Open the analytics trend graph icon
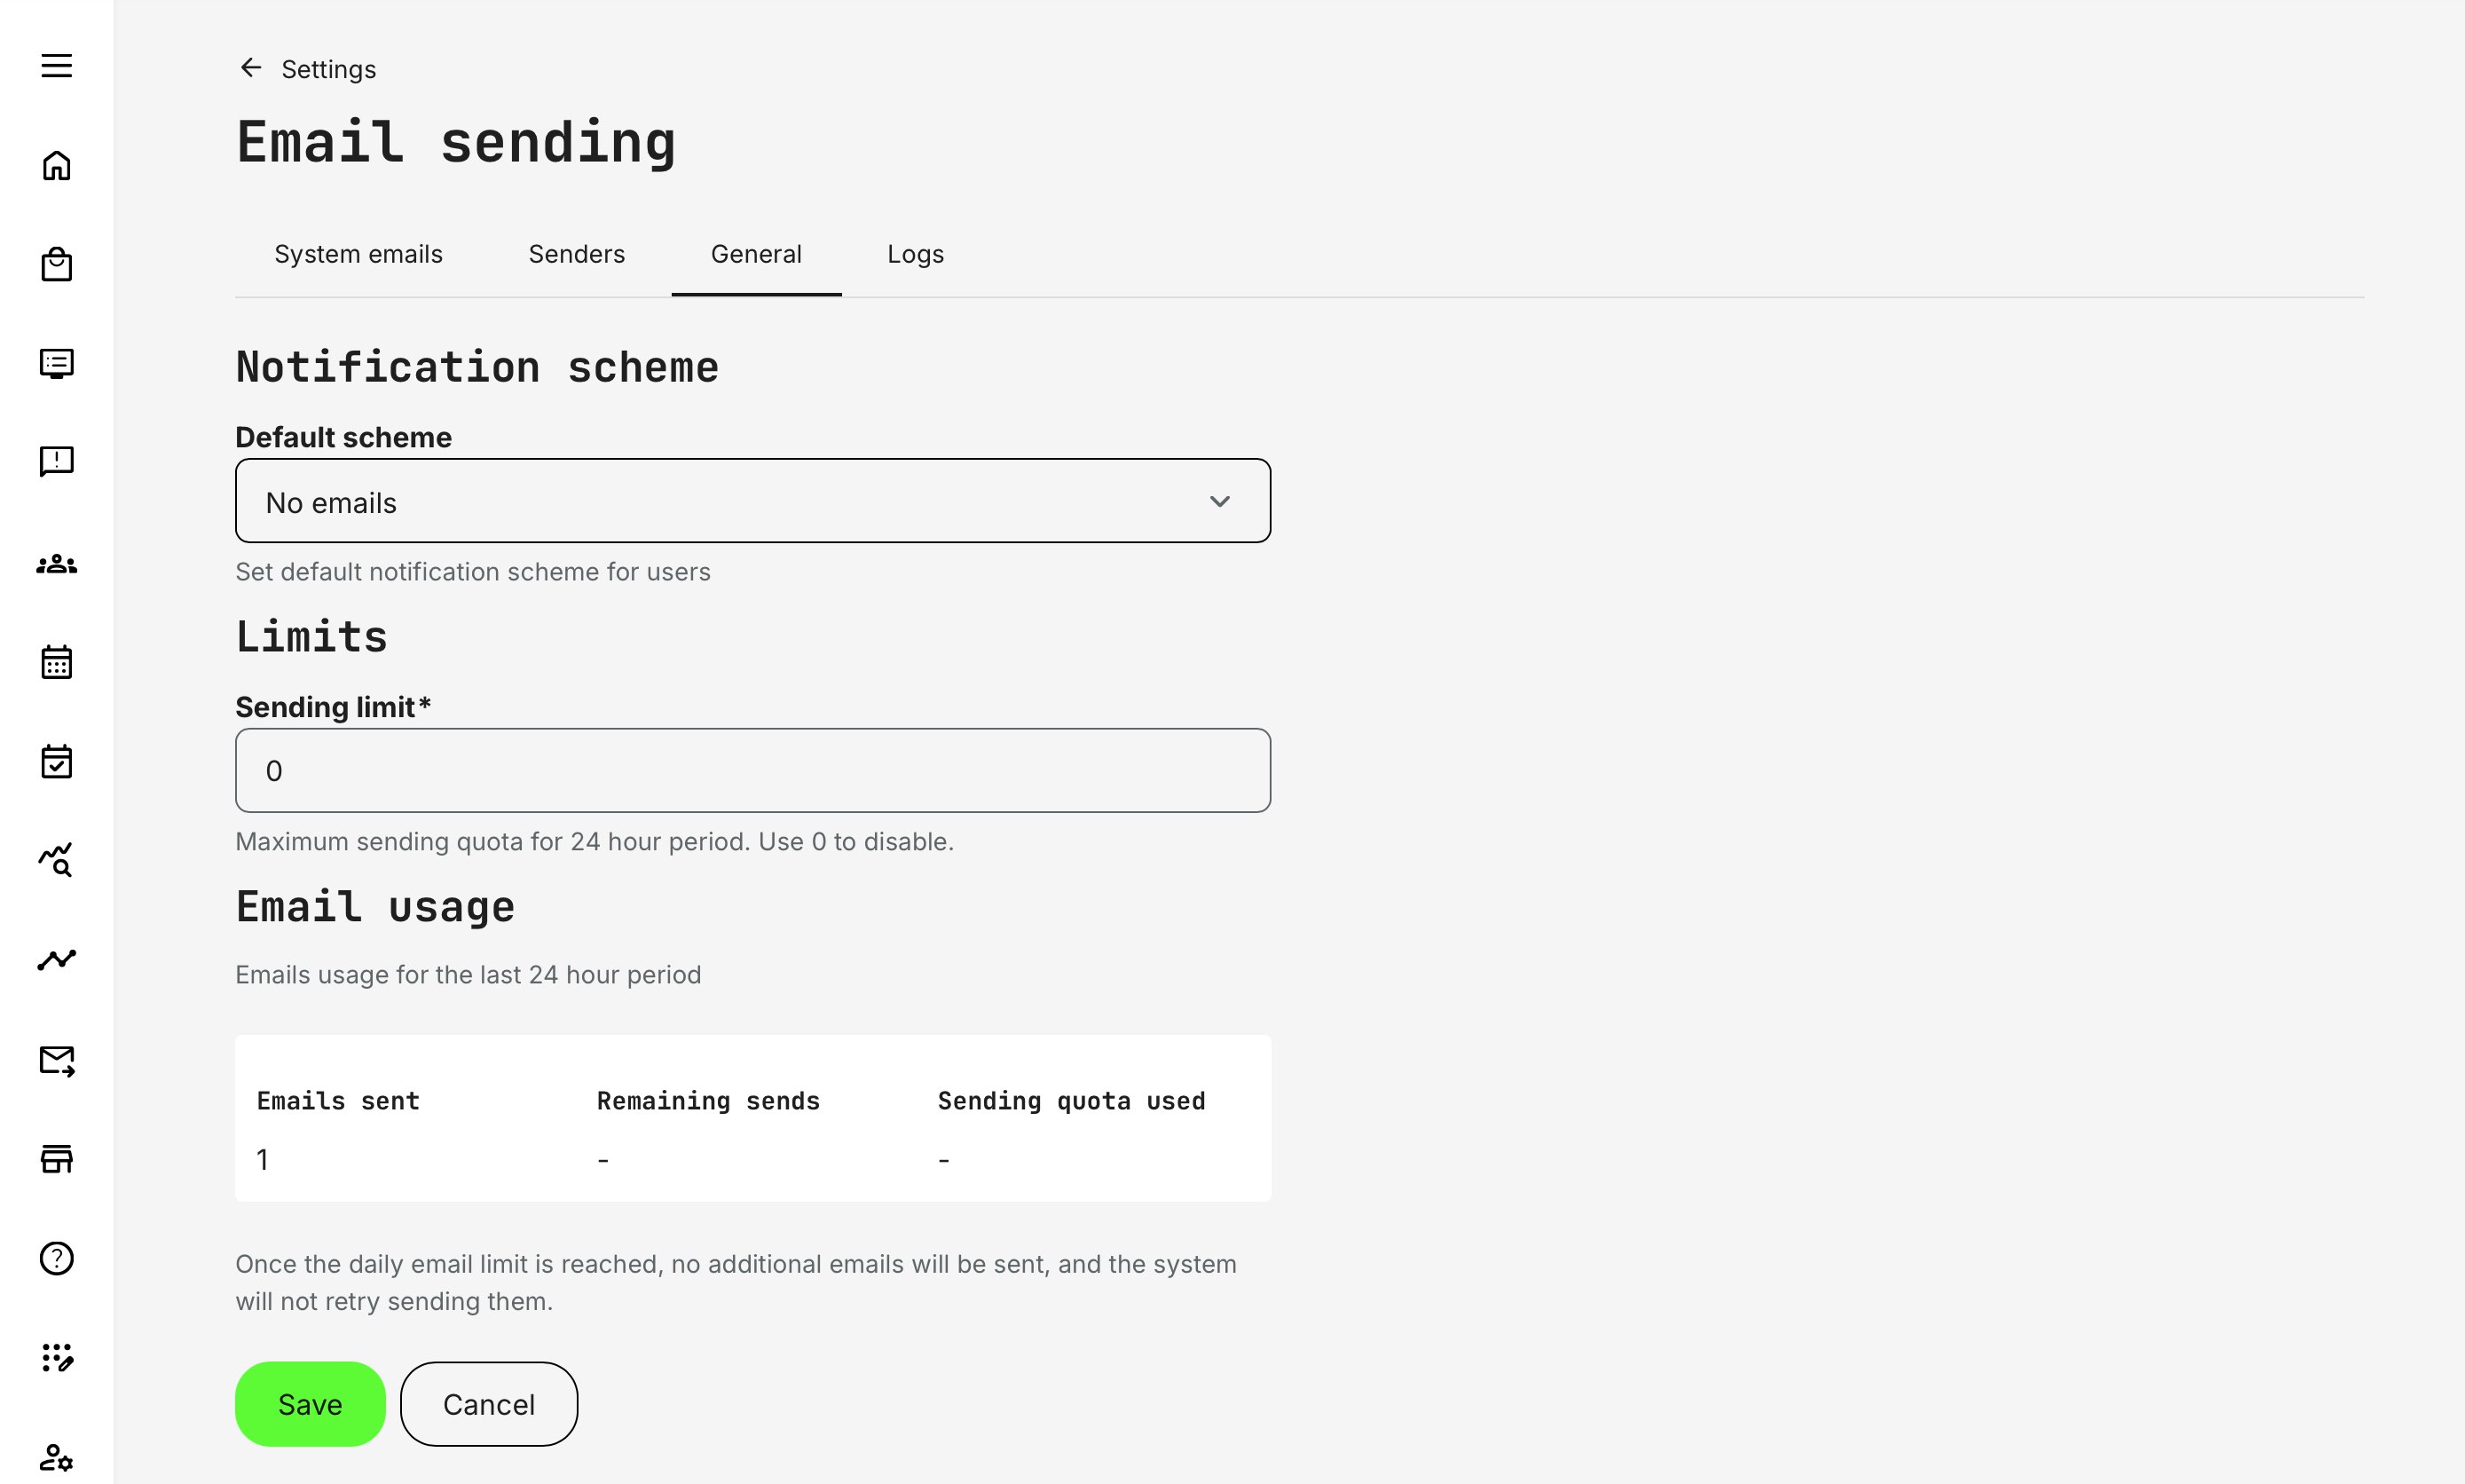Image resolution: width=2465 pixels, height=1484 pixels. [57, 959]
